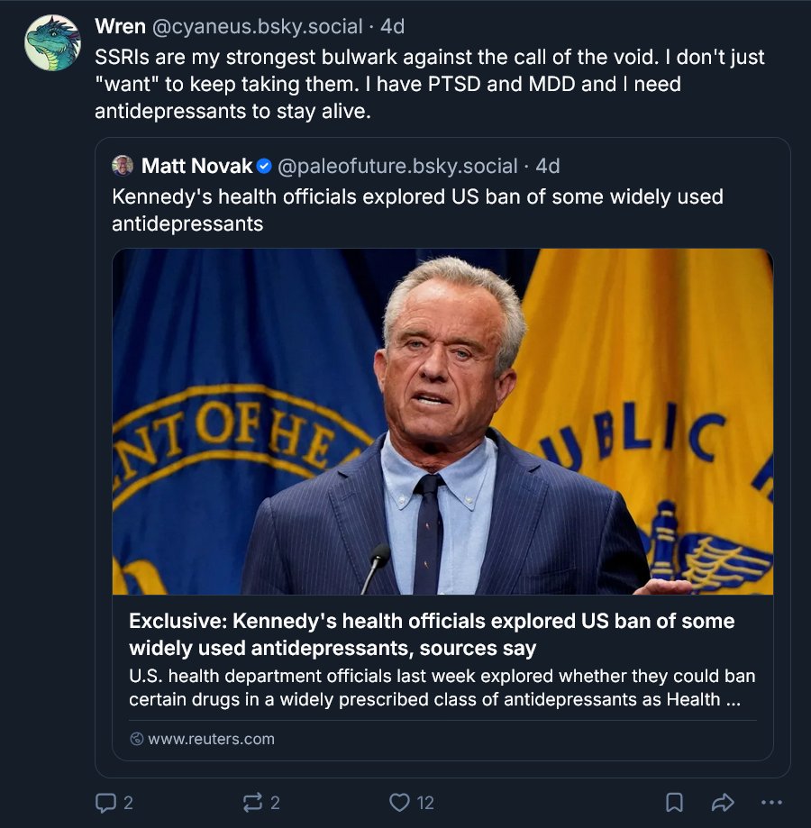The image size is (811, 828).
Task: Click the blue verified badge
Action: coord(264,167)
